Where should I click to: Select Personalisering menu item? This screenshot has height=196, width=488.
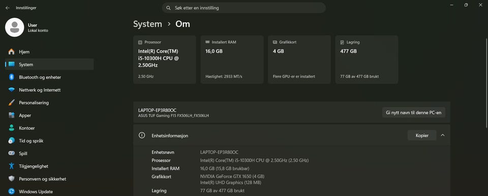point(49,103)
